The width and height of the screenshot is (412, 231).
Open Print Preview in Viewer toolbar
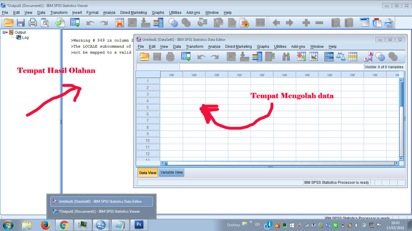45,23
